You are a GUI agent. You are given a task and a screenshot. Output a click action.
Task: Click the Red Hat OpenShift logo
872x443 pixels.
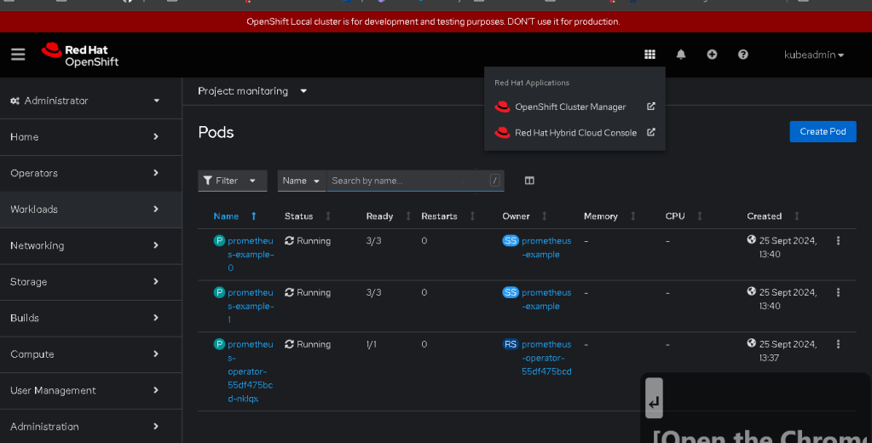[x=80, y=55]
